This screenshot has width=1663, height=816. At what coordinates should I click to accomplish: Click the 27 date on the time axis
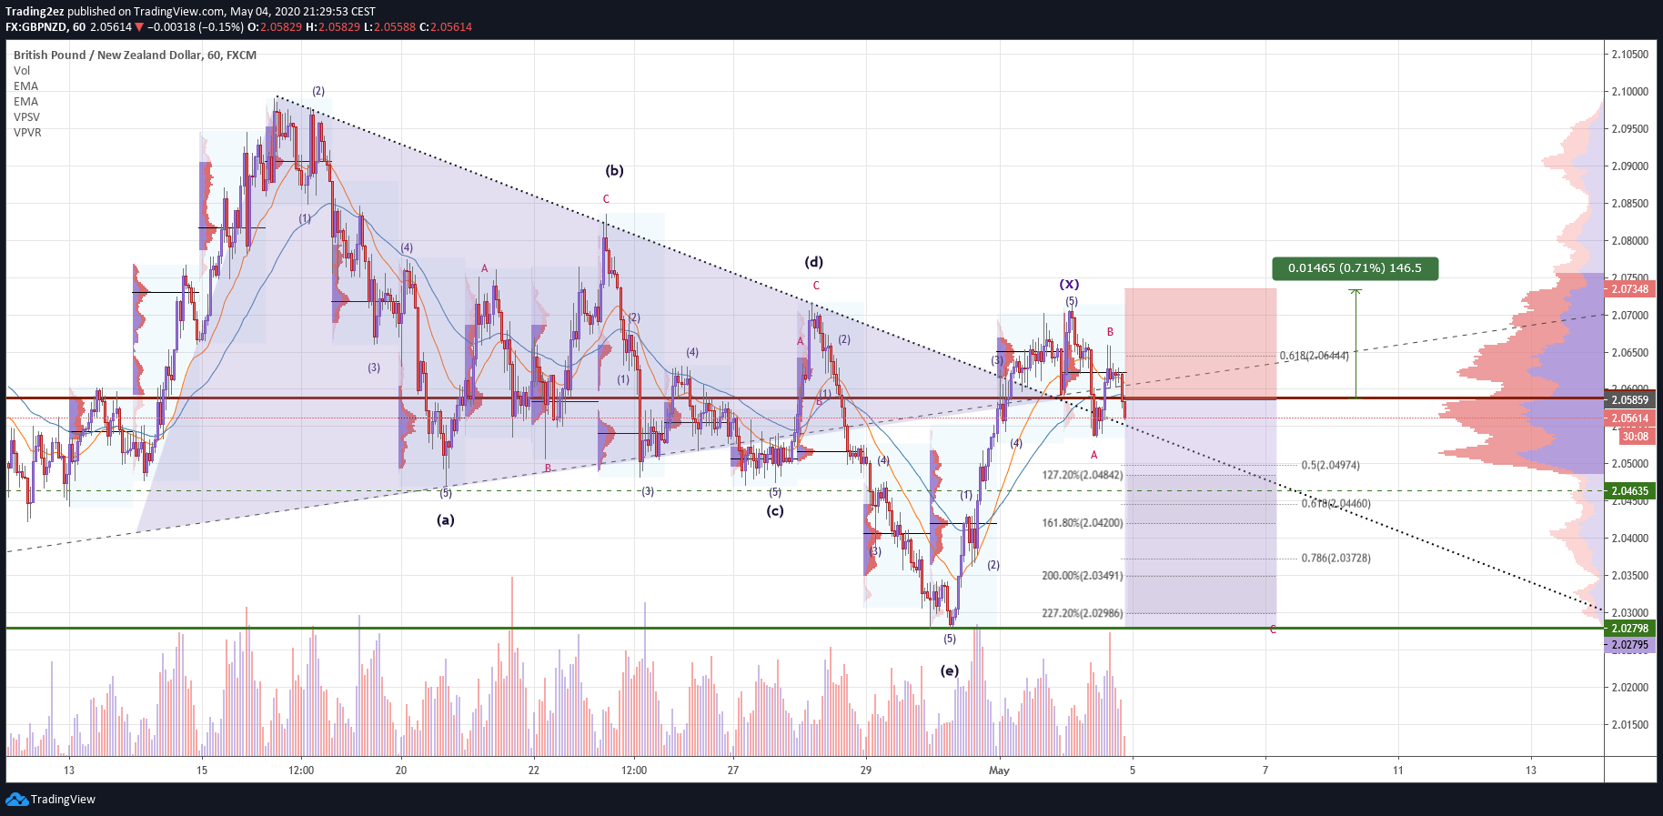coord(733,771)
